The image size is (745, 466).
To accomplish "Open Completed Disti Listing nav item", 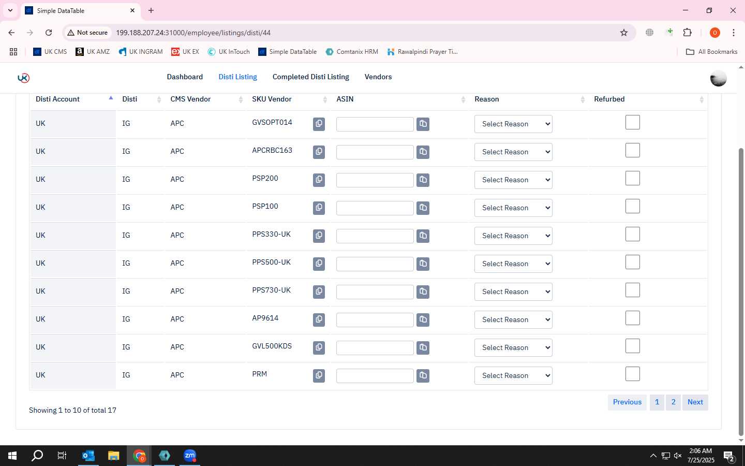I will 311,77.
